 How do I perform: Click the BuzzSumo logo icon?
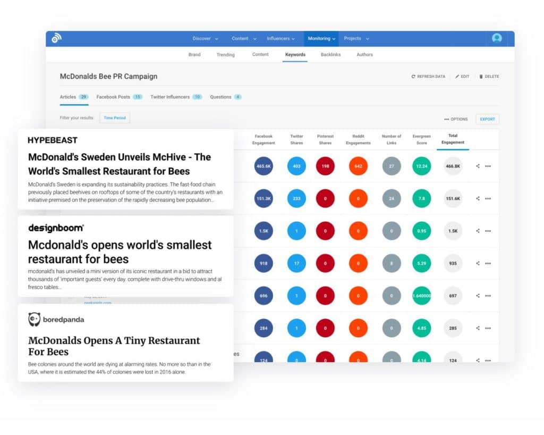click(56, 38)
